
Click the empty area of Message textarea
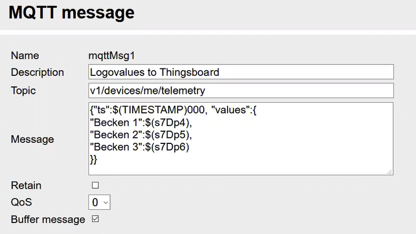point(290,153)
